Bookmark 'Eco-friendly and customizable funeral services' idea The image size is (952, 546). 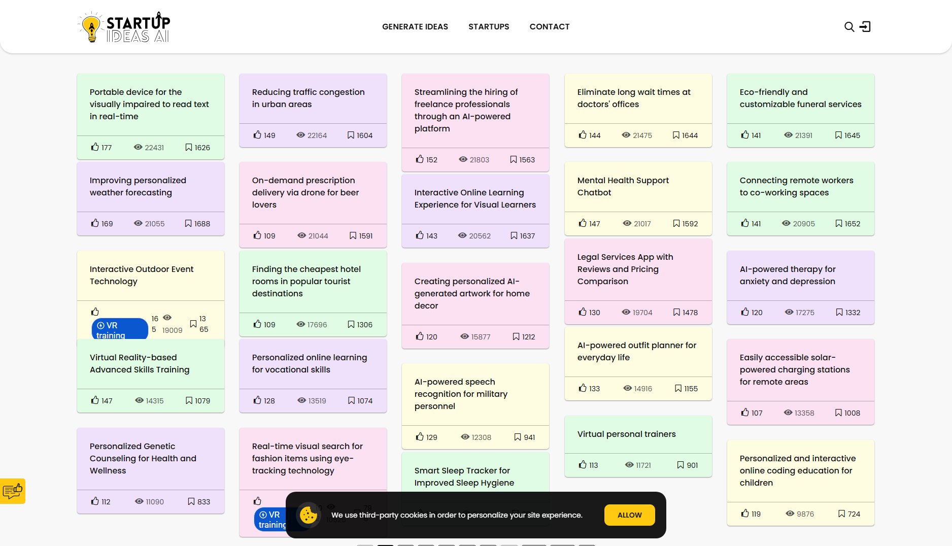pos(838,135)
